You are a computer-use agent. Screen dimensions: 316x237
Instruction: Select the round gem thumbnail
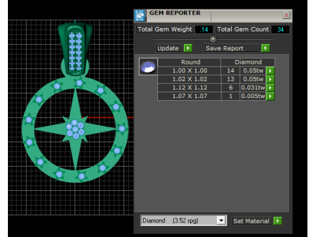[148, 66]
